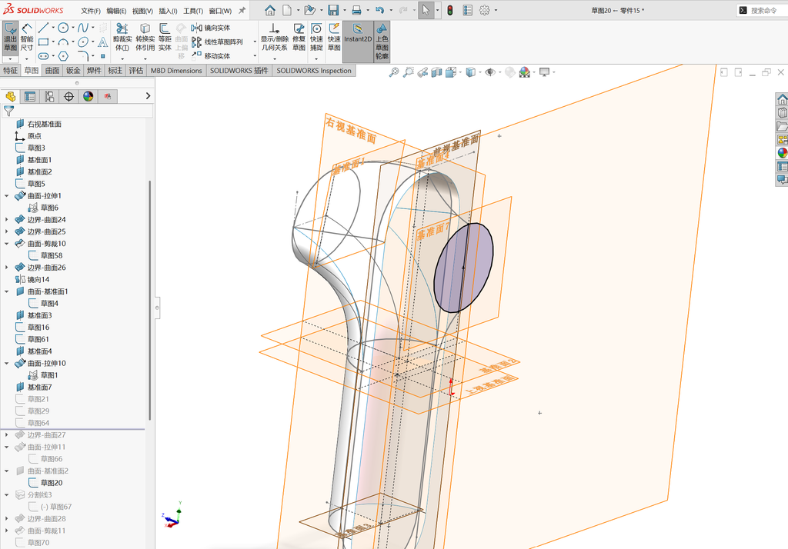This screenshot has height=549, width=788.
Task: Click Linear Sketch Pattern (线性草图阵列)
Action: pos(217,42)
